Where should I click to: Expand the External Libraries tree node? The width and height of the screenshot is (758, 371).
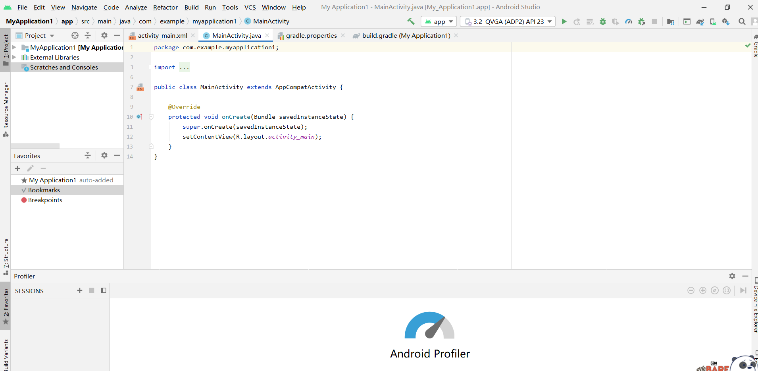(x=14, y=57)
